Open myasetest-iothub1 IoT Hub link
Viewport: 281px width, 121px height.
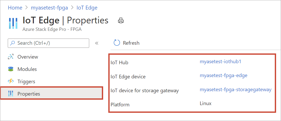click(220, 61)
